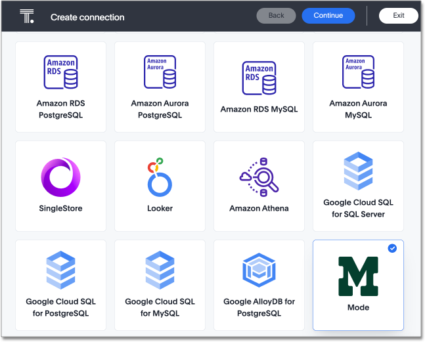
Task: Click the grey Back button
Action: pos(276,16)
